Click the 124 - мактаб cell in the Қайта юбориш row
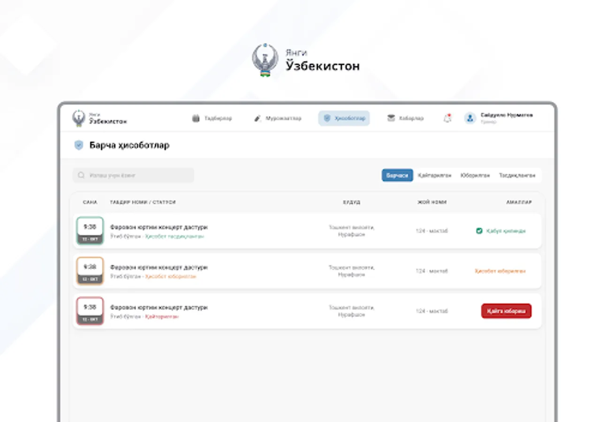 [x=432, y=311]
